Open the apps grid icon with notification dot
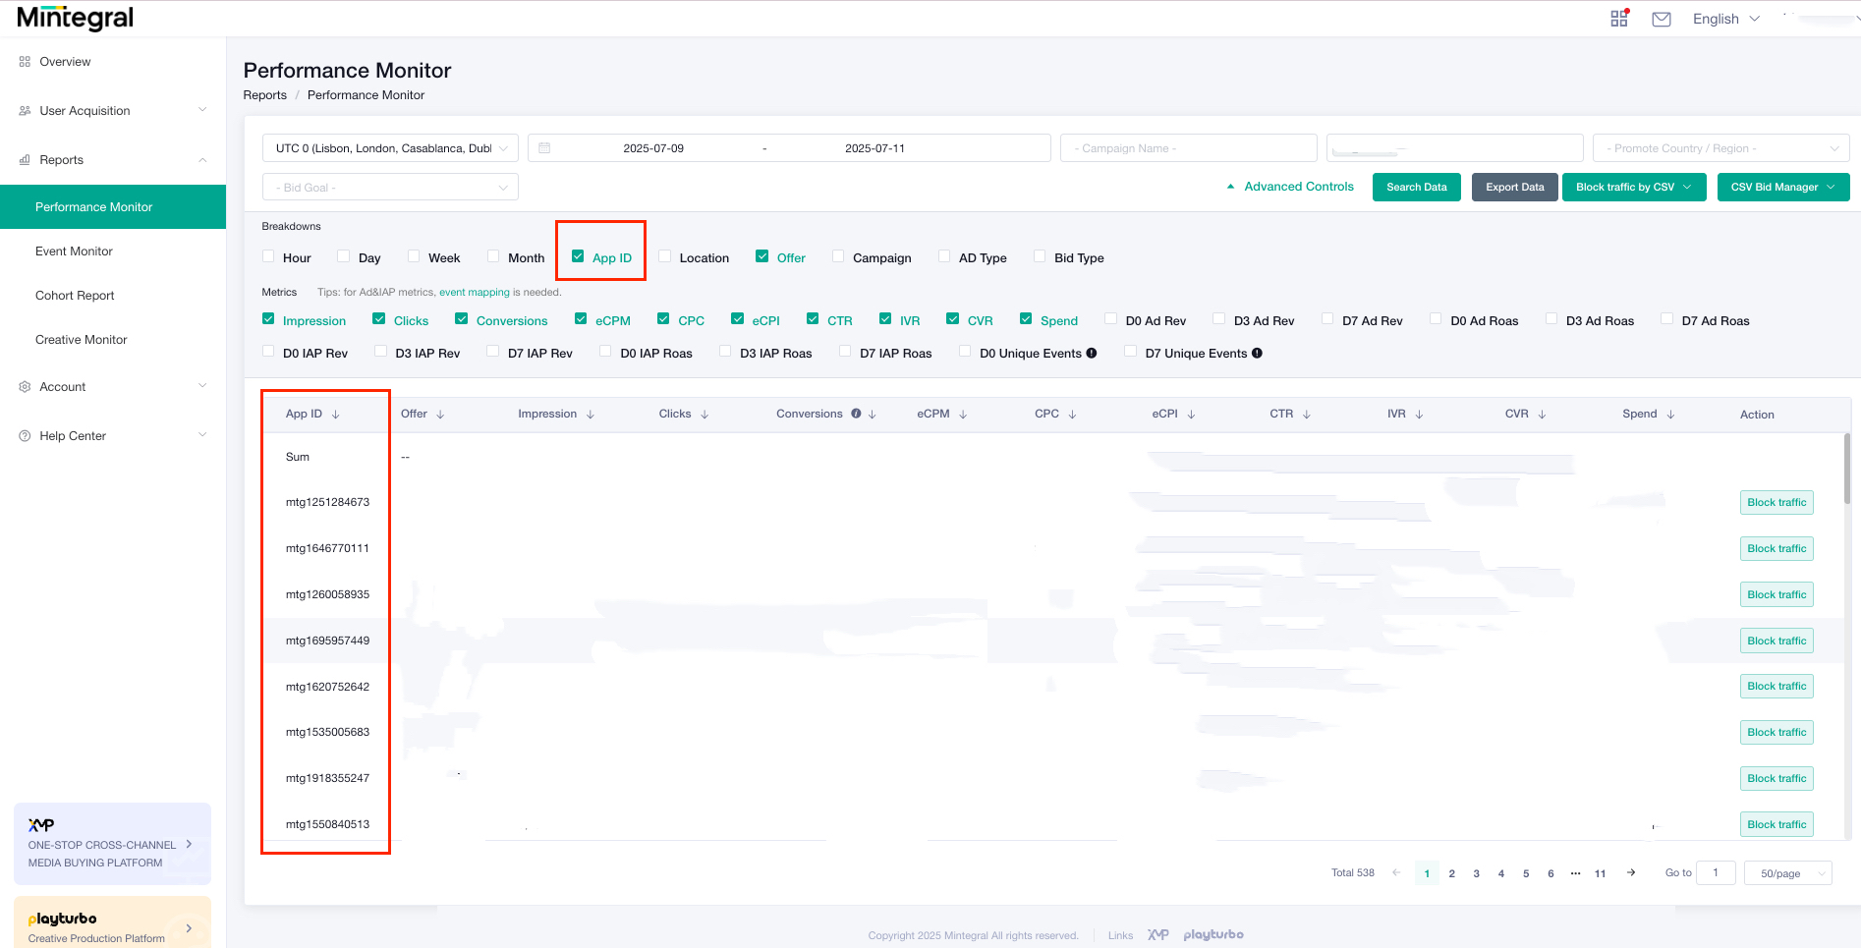Viewport: 1861px width, 948px height. click(x=1618, y=18)
